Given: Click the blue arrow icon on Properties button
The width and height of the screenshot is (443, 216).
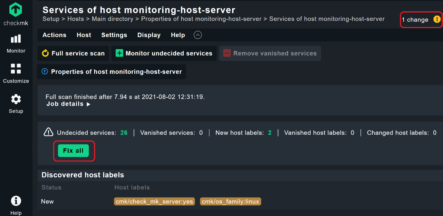Looking at the screenshot, I should [45, 72].
